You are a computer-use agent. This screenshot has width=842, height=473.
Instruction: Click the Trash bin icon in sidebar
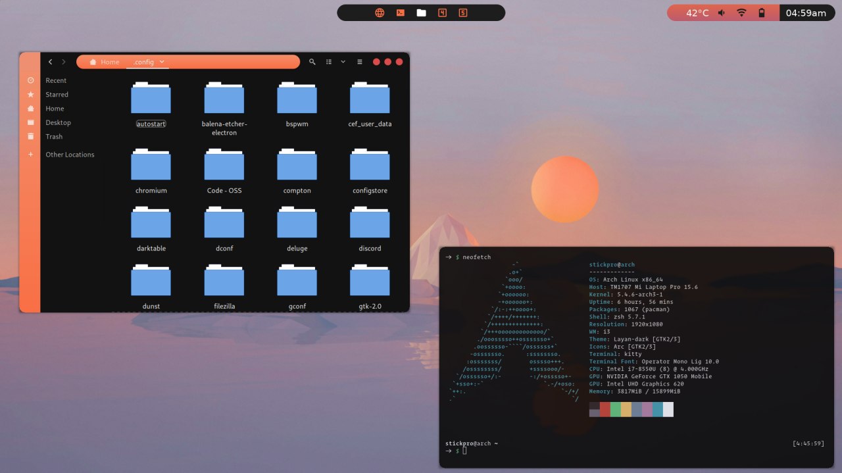(x=30, y=137)
